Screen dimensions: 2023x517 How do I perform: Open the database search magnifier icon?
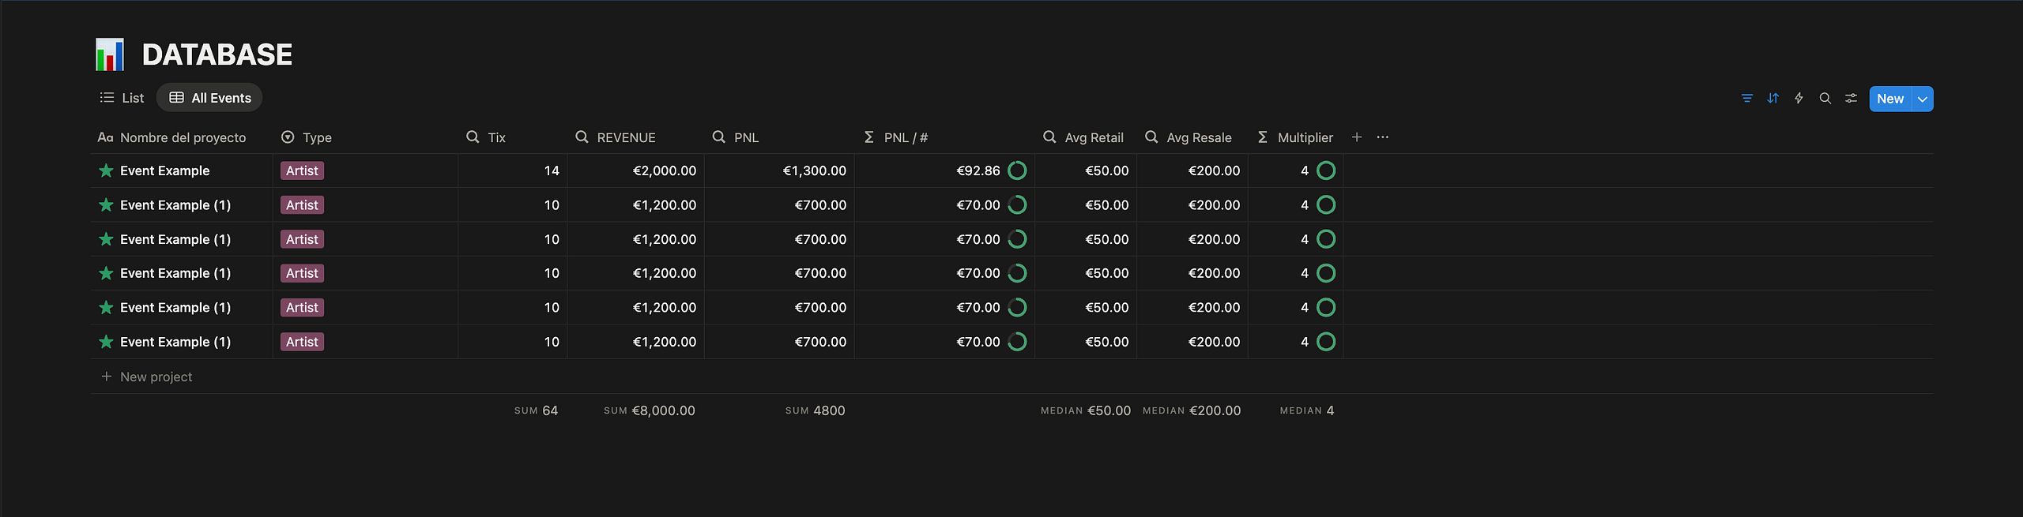tap(1825, 99)
